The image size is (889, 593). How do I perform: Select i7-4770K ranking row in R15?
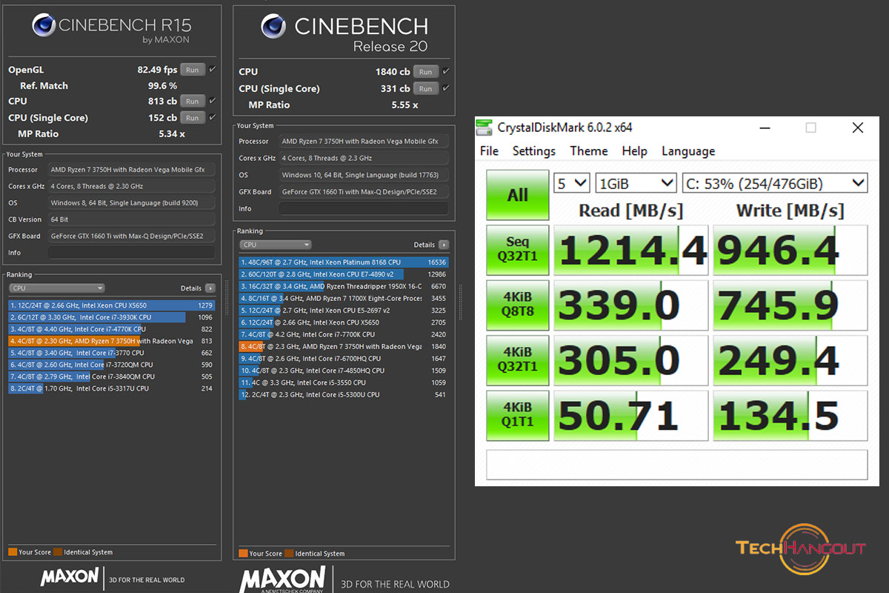(112, 329)
